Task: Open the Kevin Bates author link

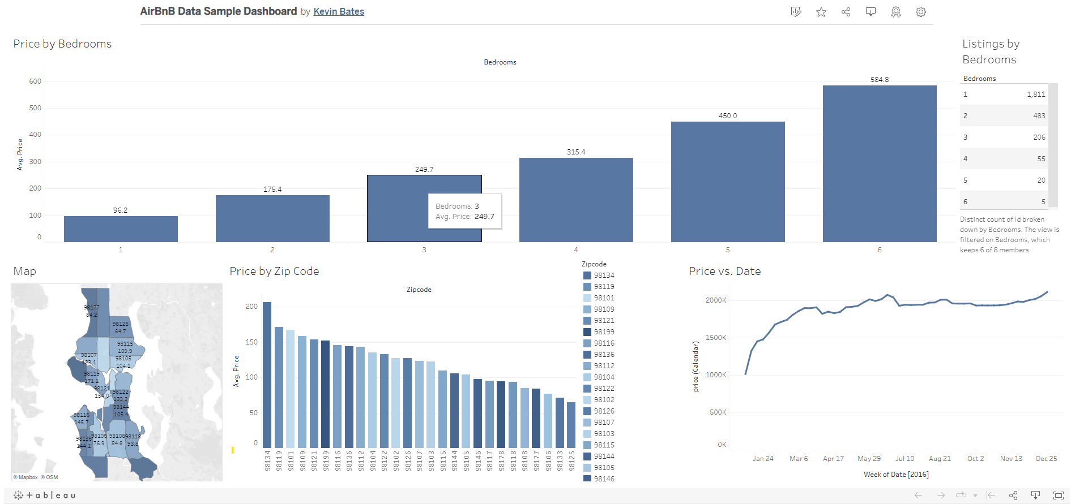Action: (x=339, y=11)
